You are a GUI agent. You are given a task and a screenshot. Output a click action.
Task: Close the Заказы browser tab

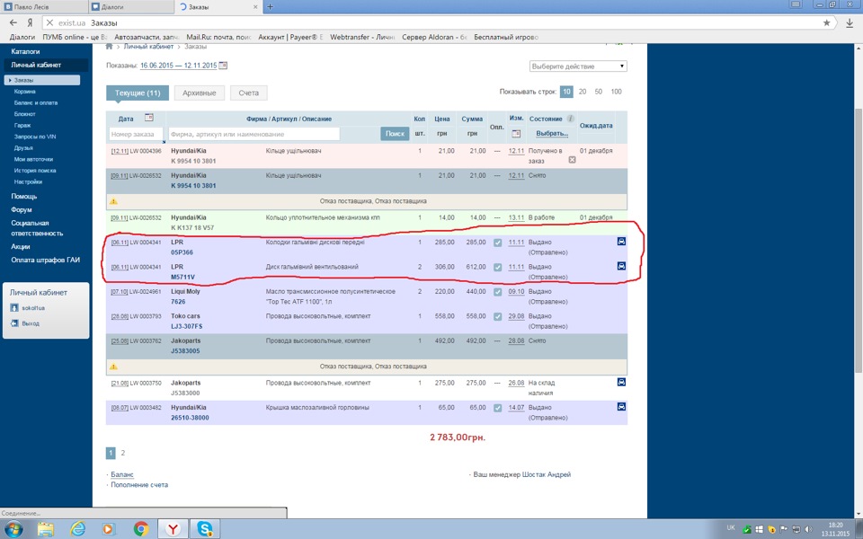pos(255,7)
